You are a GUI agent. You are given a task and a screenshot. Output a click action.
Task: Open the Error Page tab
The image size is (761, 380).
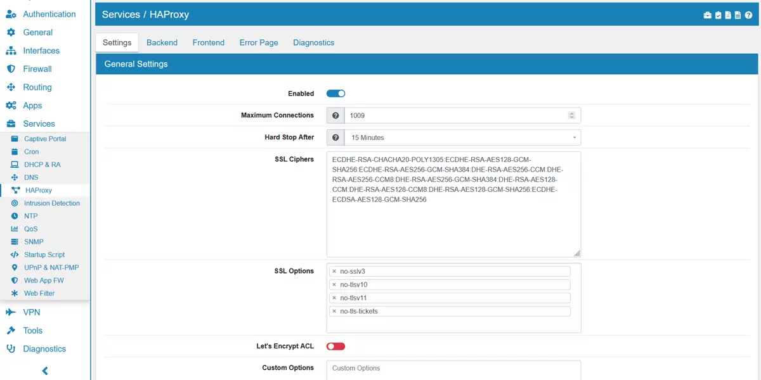258,42
